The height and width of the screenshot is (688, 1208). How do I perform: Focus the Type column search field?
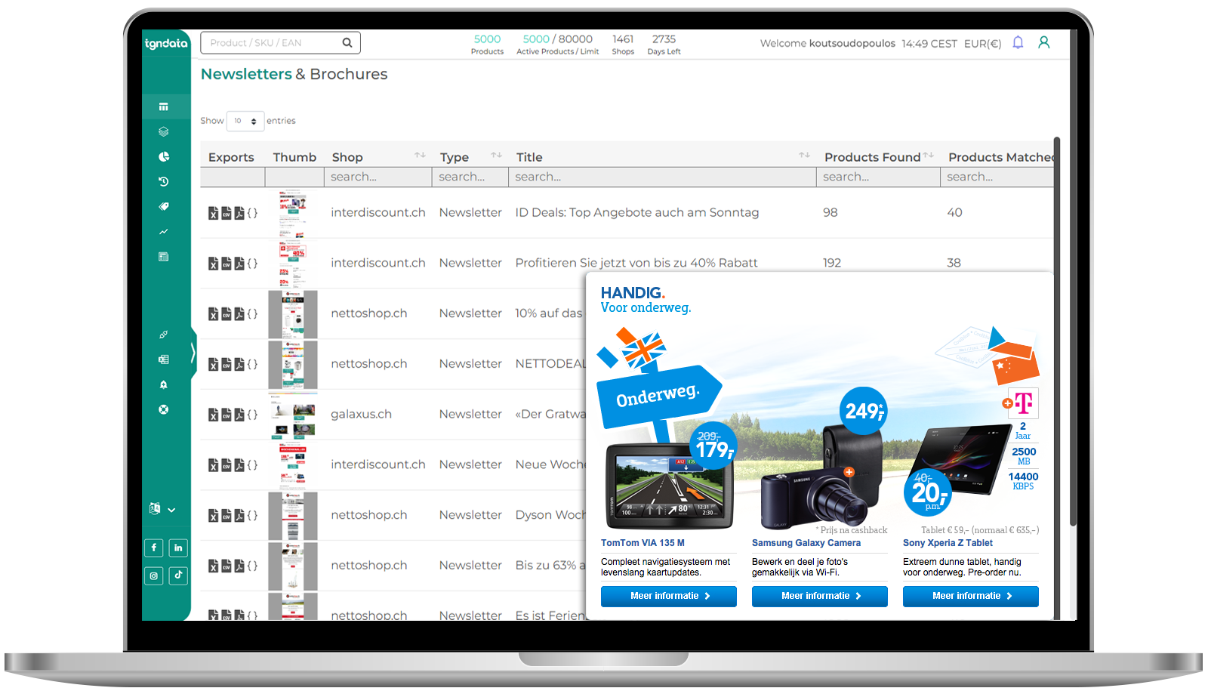(x=470, y=177)
